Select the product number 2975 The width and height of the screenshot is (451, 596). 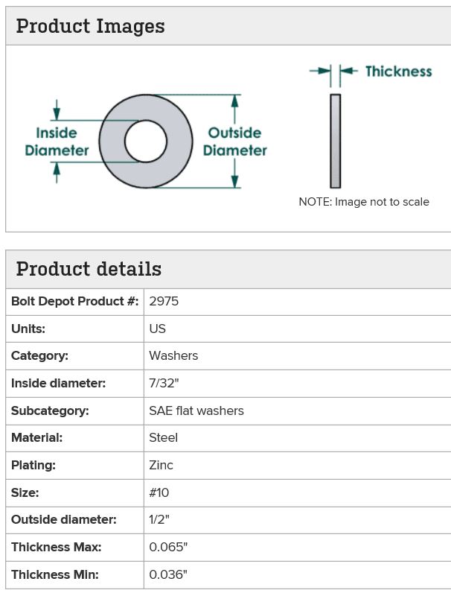click(x=164, y=302)
